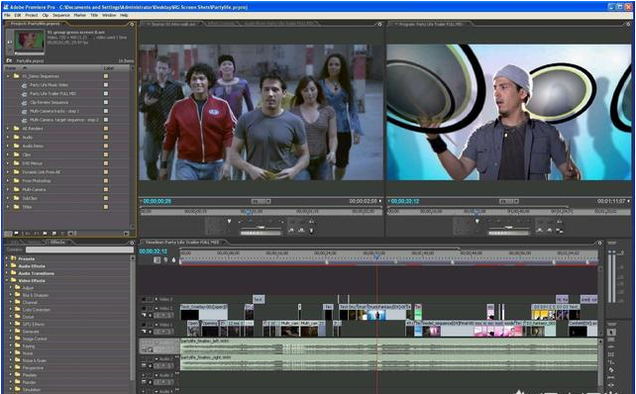The height and width of the screenshot is (394, 636).
Task: Open Program monitor zoom level dropdown
Action: click(509, 202)
